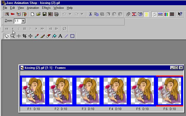Click the "F:2 D:10" frame label
186x116 pixels.
coord(61,109)
